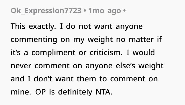
Task: Click the opening phrase "This exactly."
Action: [x=33, y=26]
